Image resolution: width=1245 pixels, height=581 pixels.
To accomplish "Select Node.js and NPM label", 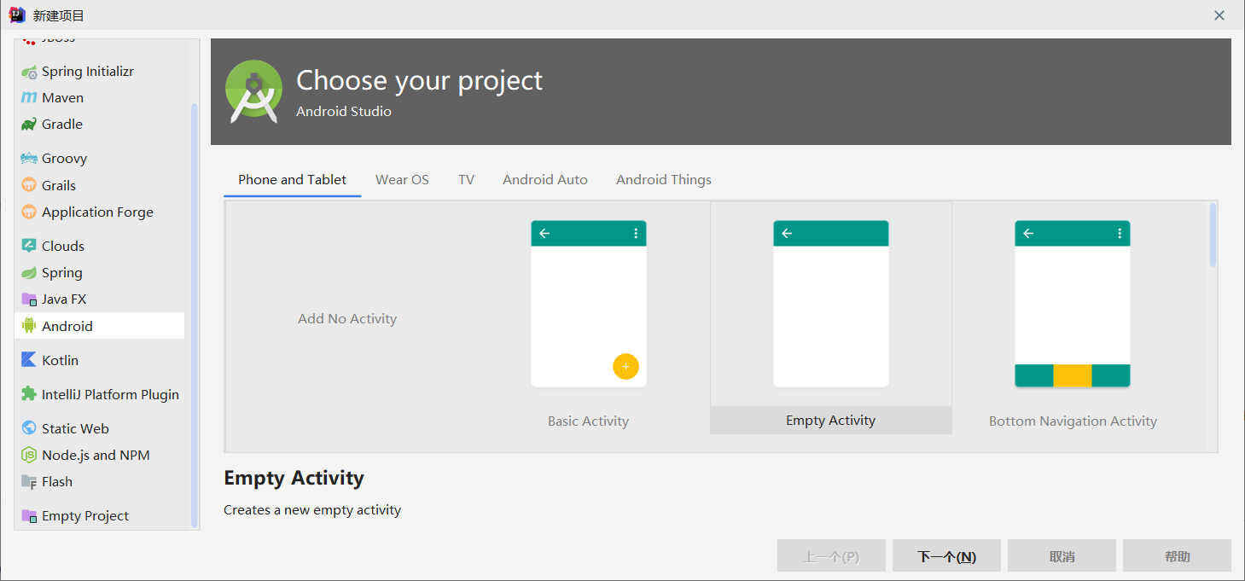I will tap(96, 455).
